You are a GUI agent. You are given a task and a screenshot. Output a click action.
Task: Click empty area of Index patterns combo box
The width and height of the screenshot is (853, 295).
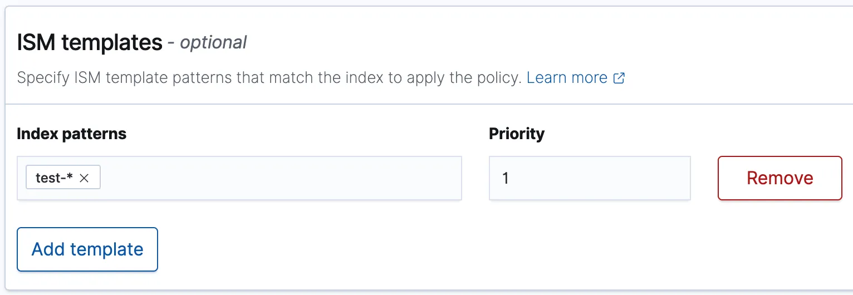pos(278,178)
